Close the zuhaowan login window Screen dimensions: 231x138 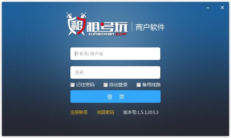pos(222,8)
